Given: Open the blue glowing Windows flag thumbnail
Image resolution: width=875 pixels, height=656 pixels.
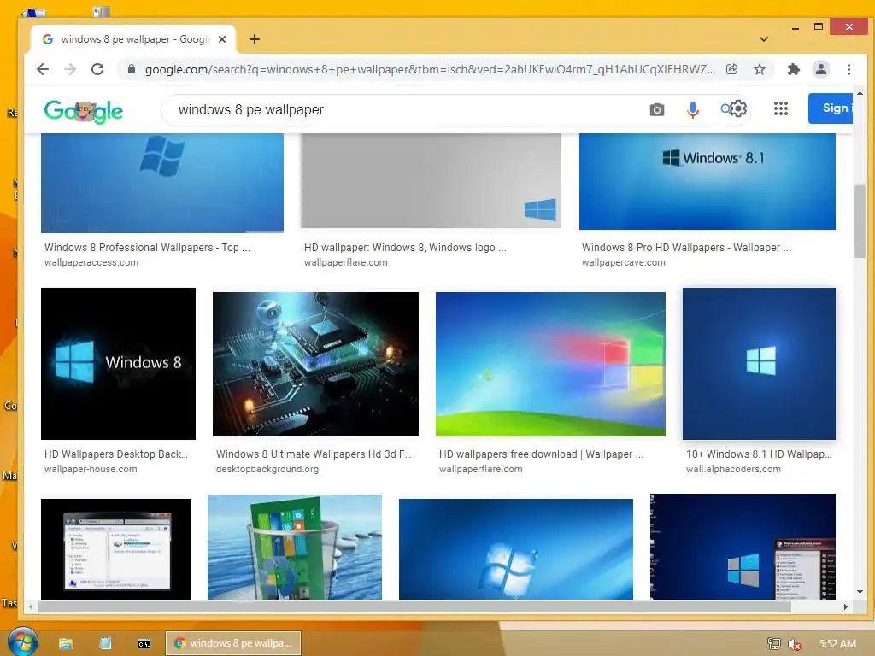Looking at the screenshot, I should (515, 549).
